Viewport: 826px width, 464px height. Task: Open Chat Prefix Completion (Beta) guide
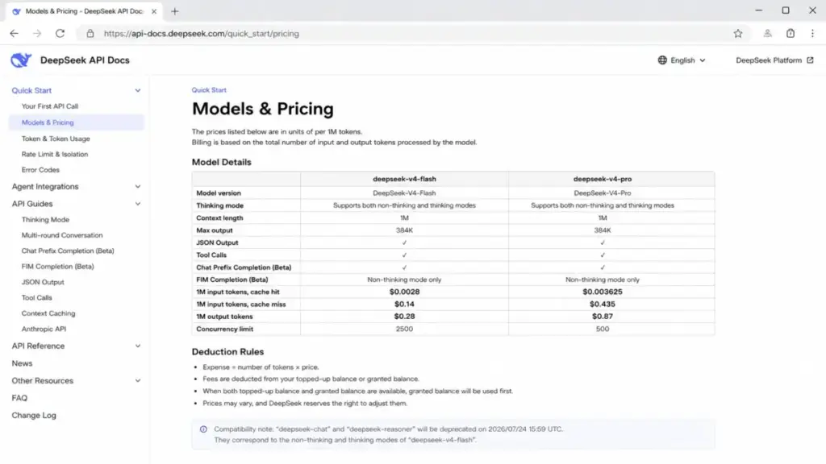[68, 251]
